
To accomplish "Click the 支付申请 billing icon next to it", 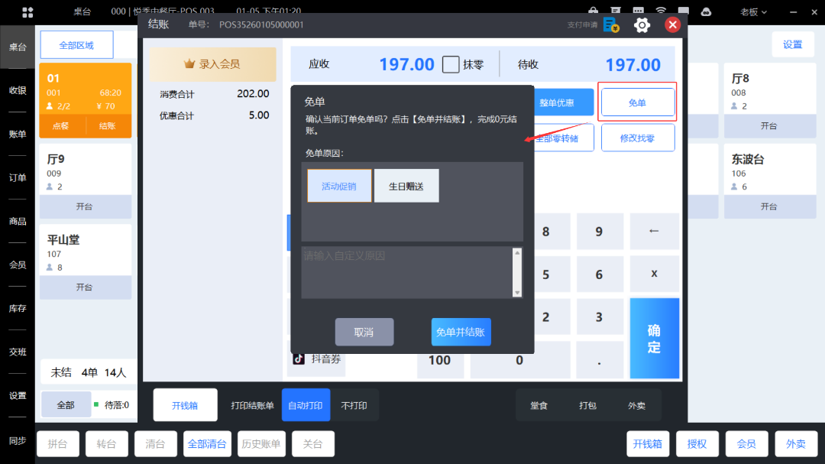I will 610,24.
